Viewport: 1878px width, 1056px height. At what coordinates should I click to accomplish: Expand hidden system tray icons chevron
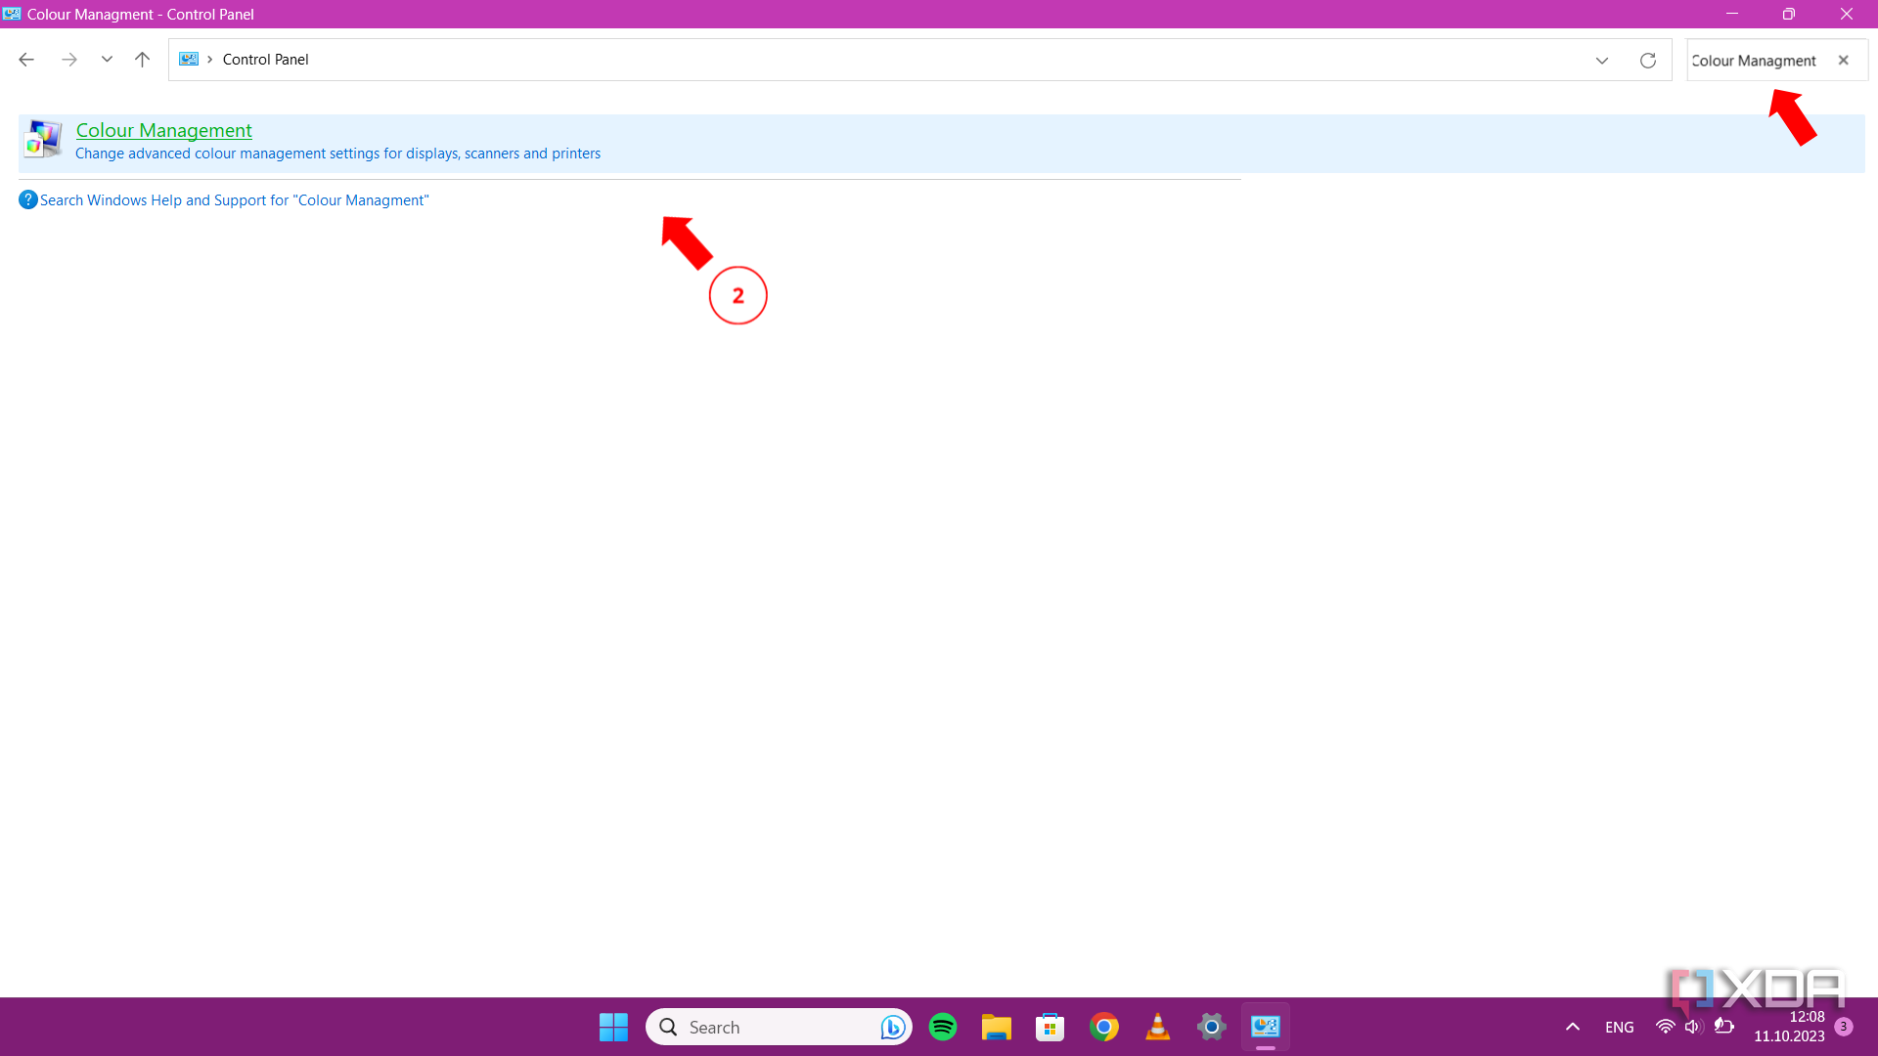1573,1027
